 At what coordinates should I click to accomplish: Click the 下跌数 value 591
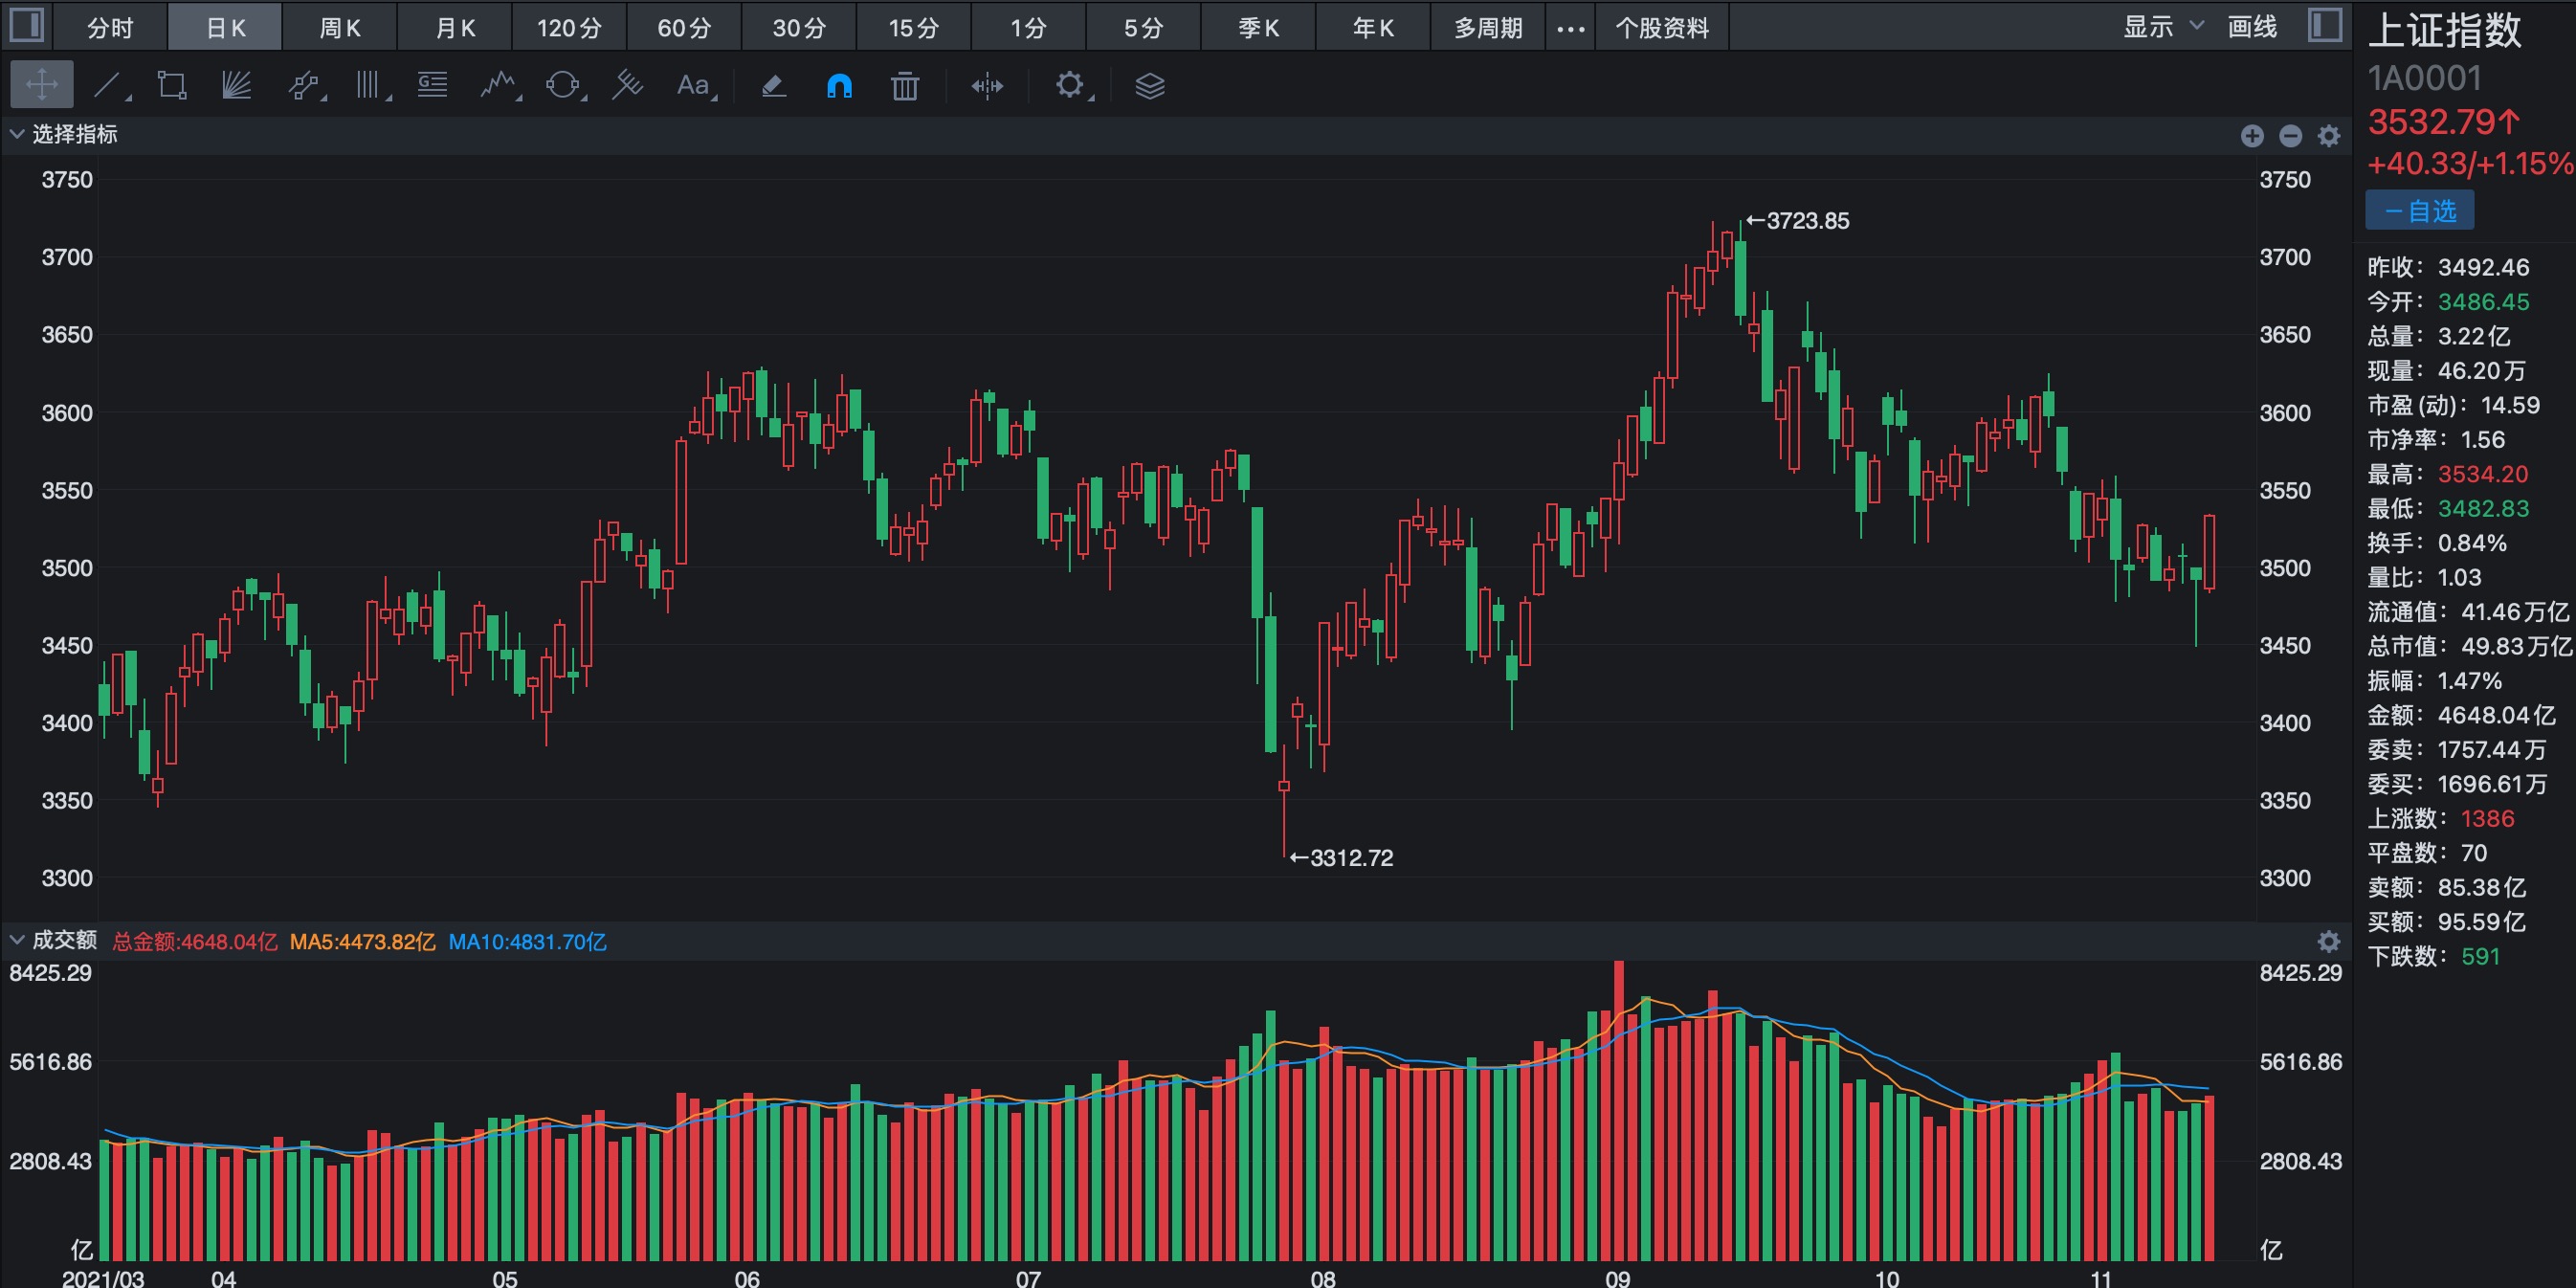[x=2480, y=956]
